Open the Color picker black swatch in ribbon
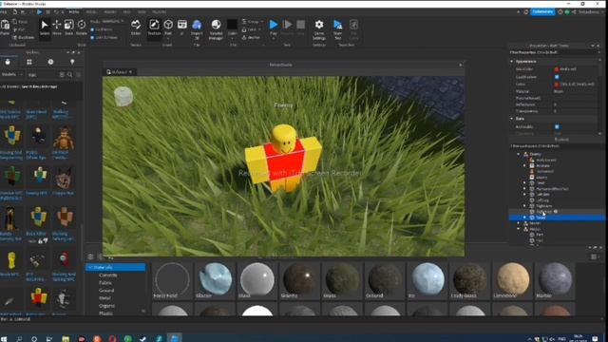This screenshot has height=342, width=608. tap(232, 25)
